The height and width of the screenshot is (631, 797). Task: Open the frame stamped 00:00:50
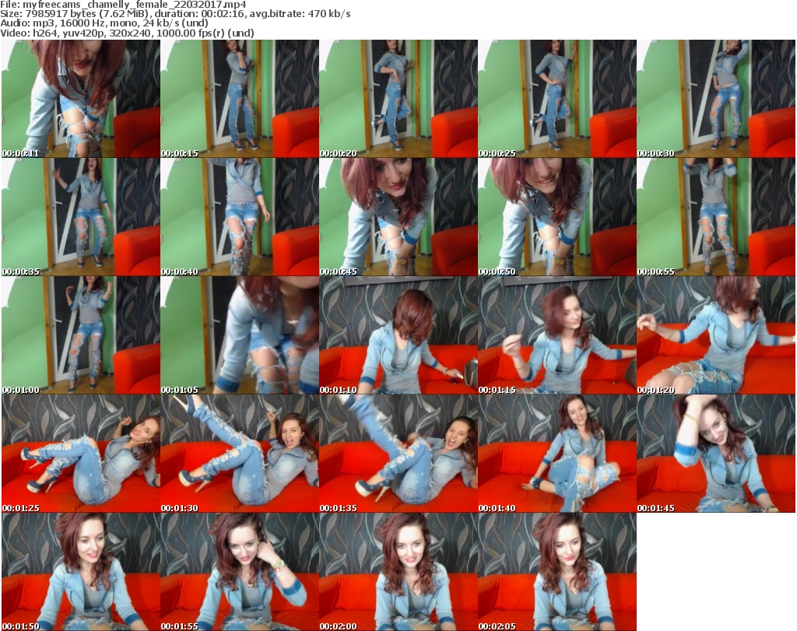[557, 217]
